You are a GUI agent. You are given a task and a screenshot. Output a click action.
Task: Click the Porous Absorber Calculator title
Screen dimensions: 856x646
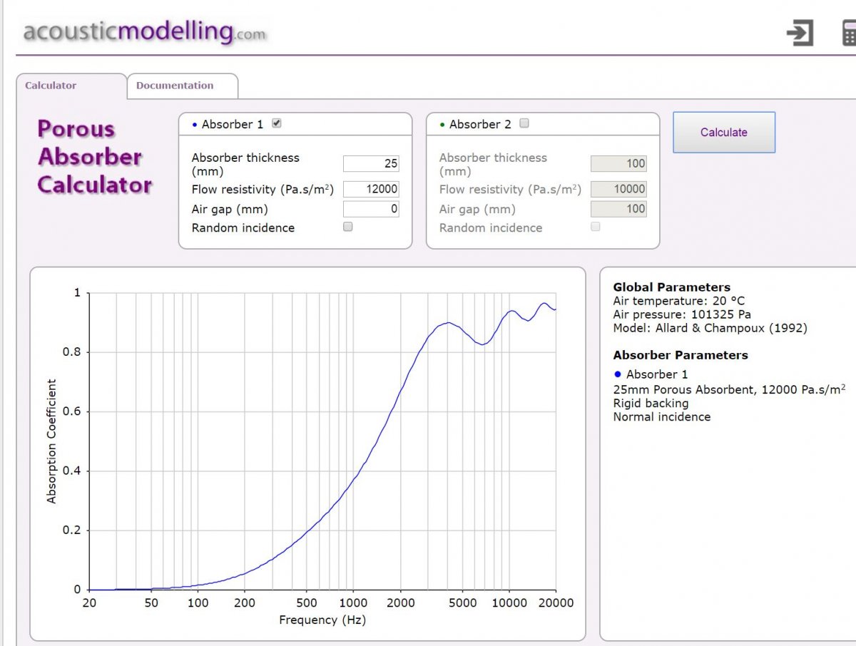point(94,157)
